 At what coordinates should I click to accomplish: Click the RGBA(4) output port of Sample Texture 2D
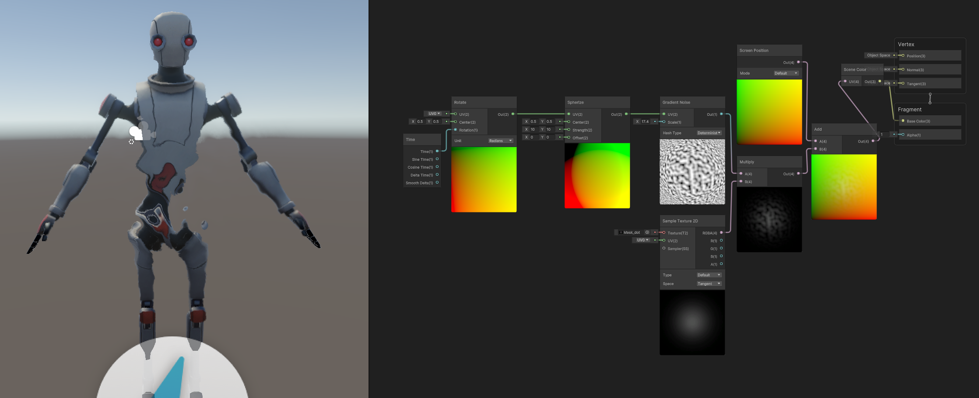click(721, 232)
